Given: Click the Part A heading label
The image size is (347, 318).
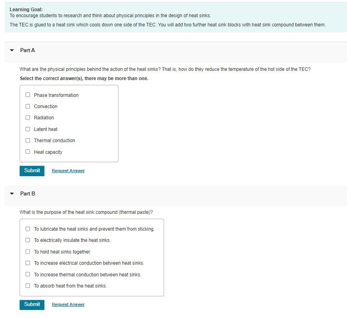Looking at the screenshot, I should (x=27, y=50).
